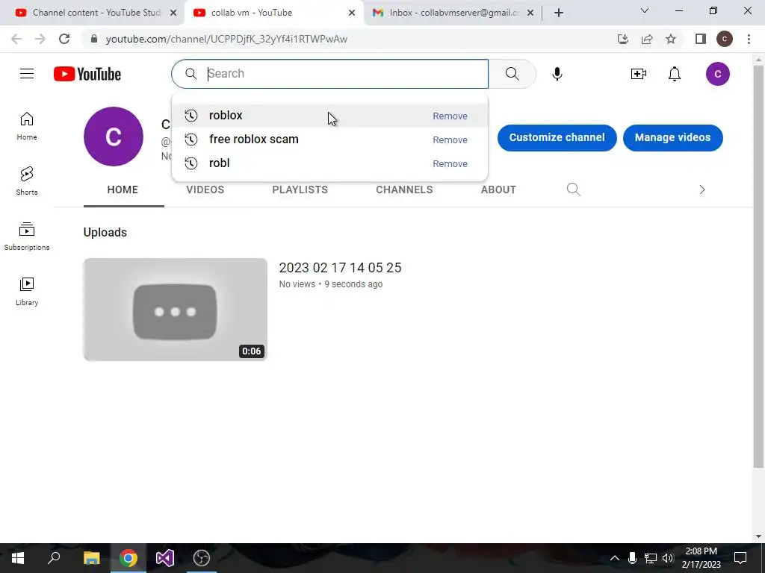Click the taskbar microphone tray icon
The height and width of the screenshot is (573, 765).
632,558
